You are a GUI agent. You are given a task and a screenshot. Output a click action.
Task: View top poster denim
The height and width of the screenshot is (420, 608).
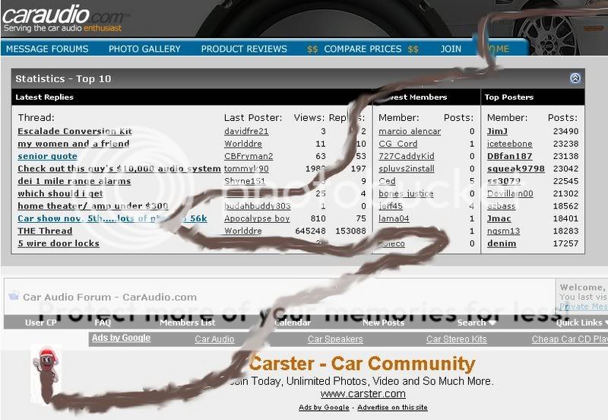[502, 243]
